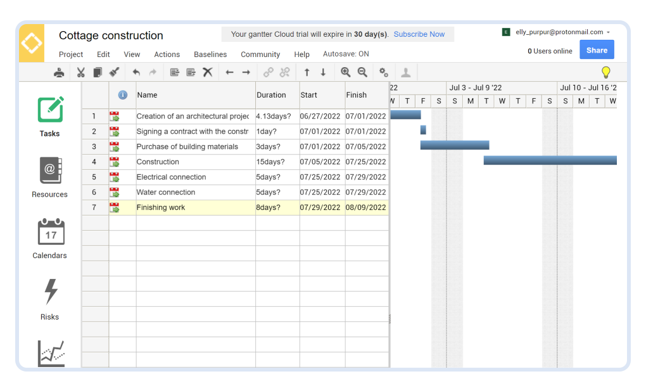Click the Paste brush icon
646x388 pixels.
click(114, 72)
